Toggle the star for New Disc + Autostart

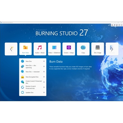44,72
